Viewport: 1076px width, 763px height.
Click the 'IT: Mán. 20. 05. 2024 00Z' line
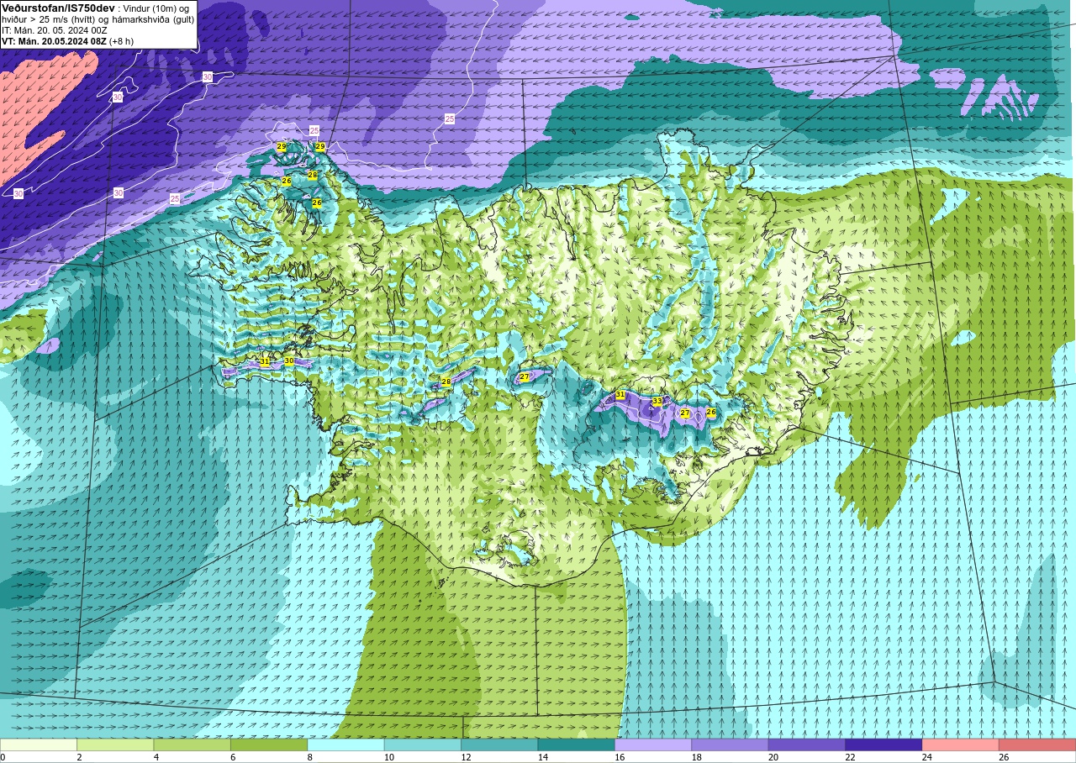(x=55, y=30)
